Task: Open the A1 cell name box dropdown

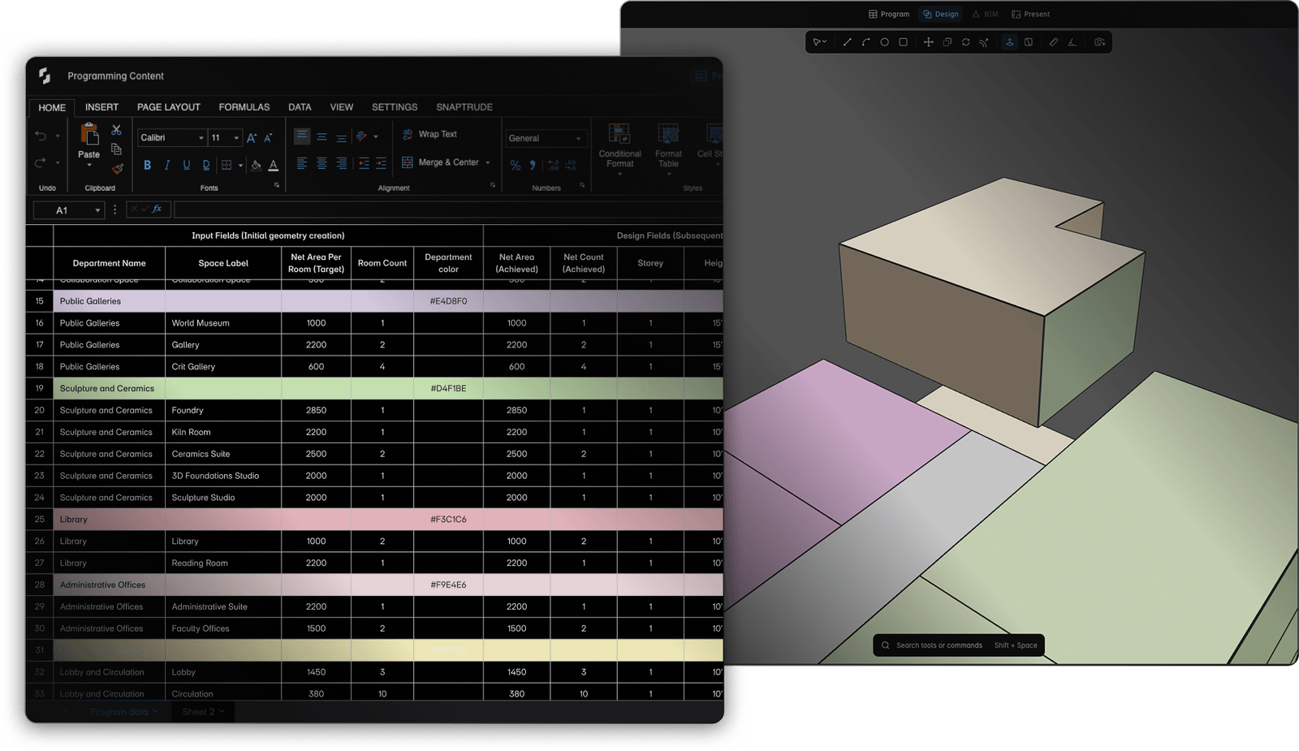Action: coord(97,210)
